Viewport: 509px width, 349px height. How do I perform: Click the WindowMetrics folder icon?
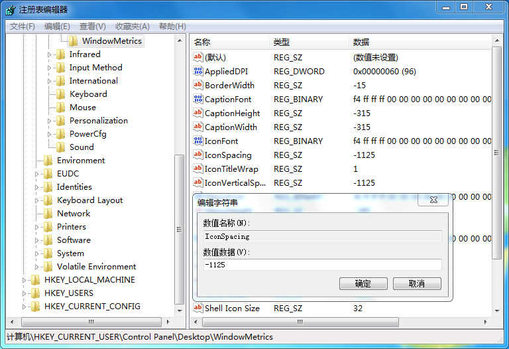coord(74,41)
